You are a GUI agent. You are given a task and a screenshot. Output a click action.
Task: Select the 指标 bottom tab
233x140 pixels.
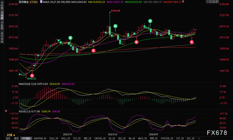click(8, 138)
